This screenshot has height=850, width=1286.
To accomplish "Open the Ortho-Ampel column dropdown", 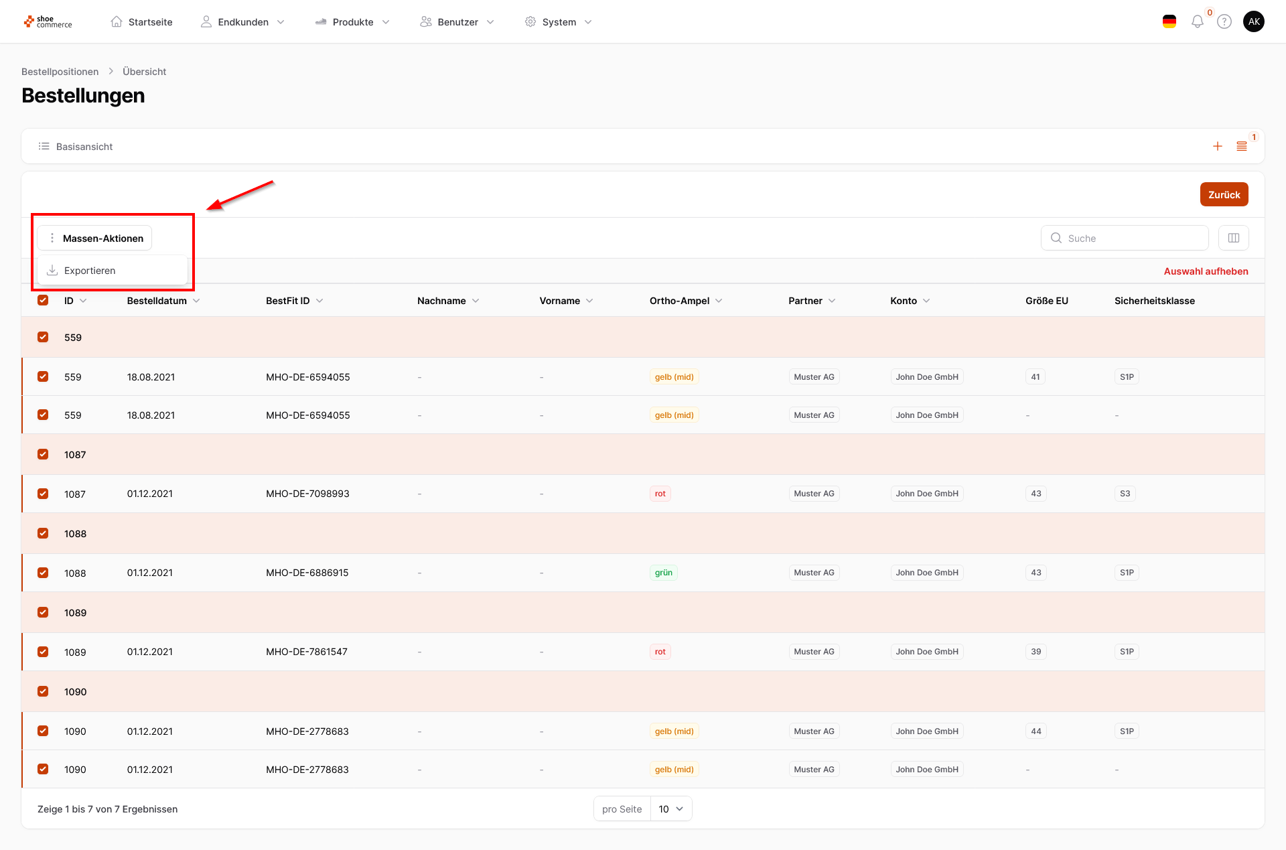I will (x=718, y=301).
